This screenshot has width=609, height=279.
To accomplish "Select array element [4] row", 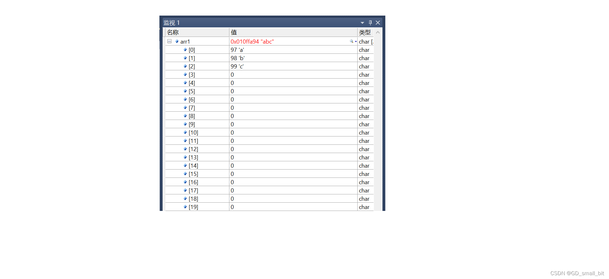I will point(269,83).
